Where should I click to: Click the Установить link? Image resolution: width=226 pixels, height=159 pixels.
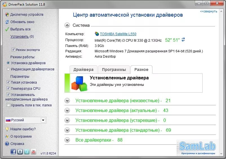(x=19, y=37)
